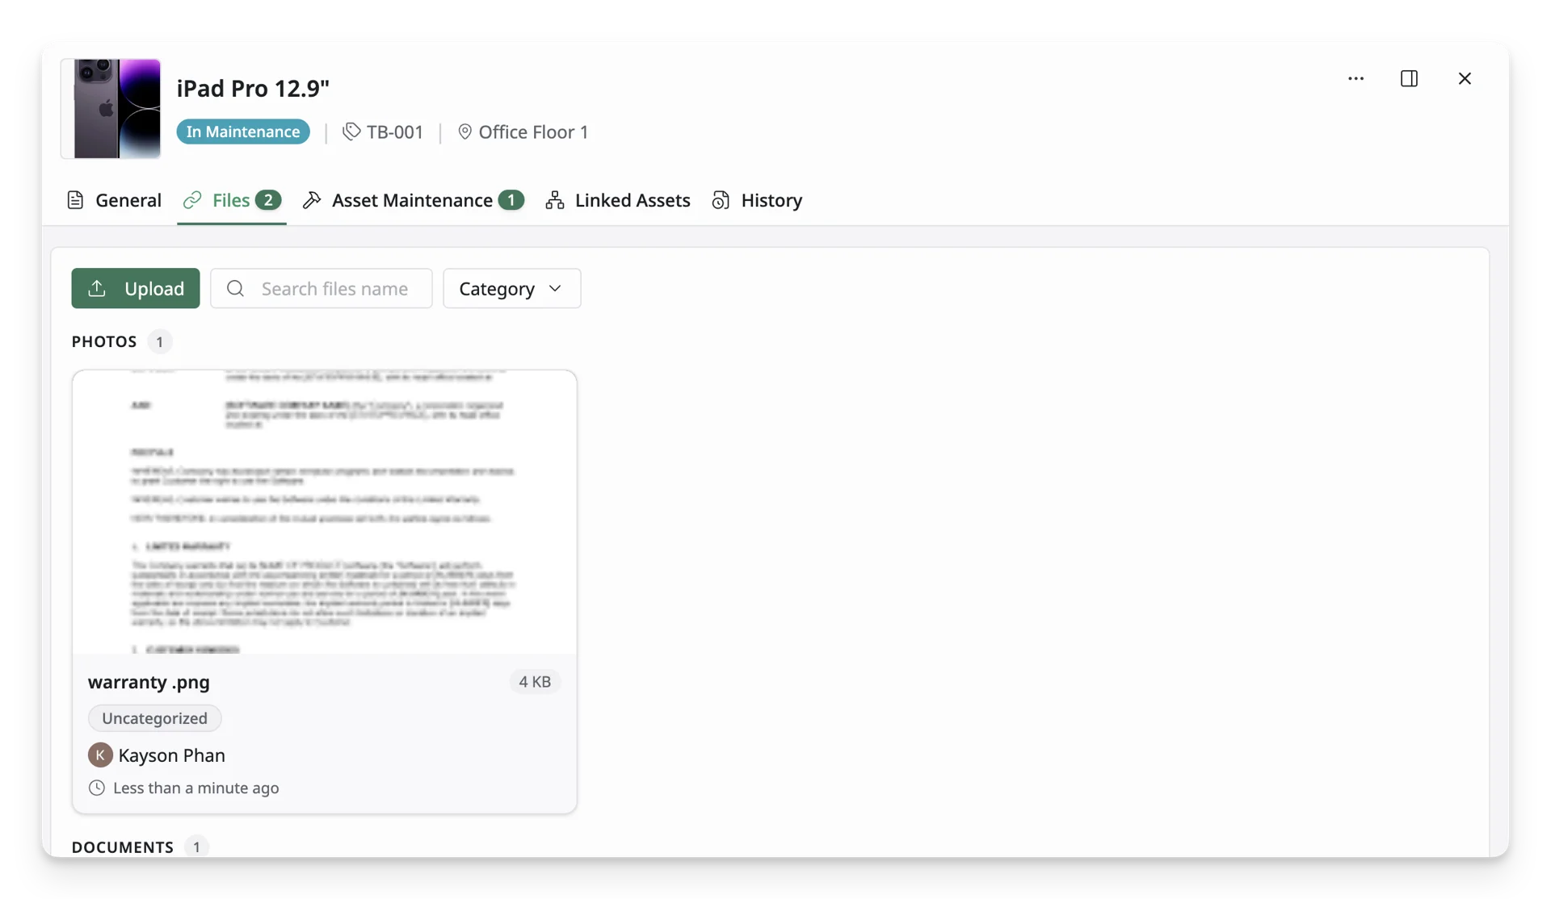This screenshot has width=1551, height=899.
Task: Click the Uncategorized tag on warranty file
Action: click(154, 718)
